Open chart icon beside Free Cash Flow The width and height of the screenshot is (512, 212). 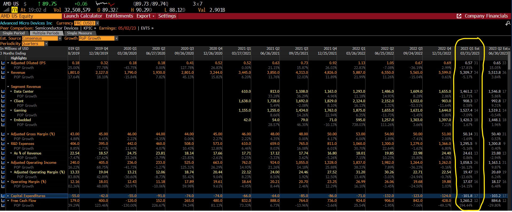click(3, 201)
